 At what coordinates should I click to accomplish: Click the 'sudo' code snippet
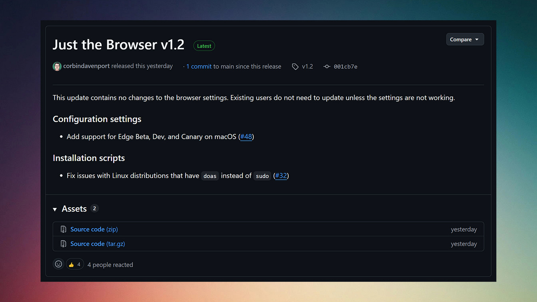[x=262, y=176]
